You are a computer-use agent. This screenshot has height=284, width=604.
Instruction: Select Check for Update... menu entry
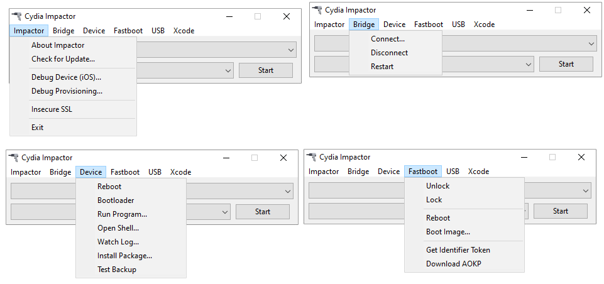click(x=63, y=59)
